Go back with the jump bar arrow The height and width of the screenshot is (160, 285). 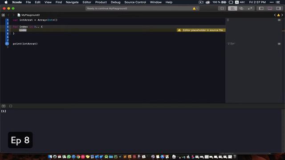point(8,15)
